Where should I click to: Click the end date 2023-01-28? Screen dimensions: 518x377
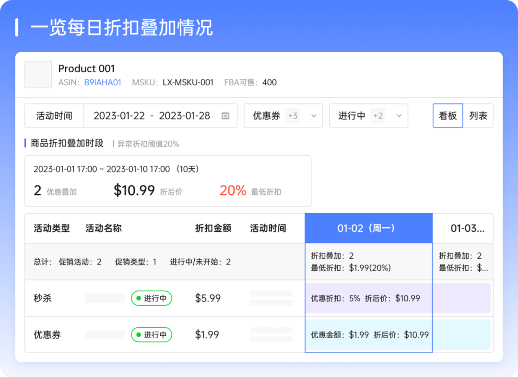[185, 116]
